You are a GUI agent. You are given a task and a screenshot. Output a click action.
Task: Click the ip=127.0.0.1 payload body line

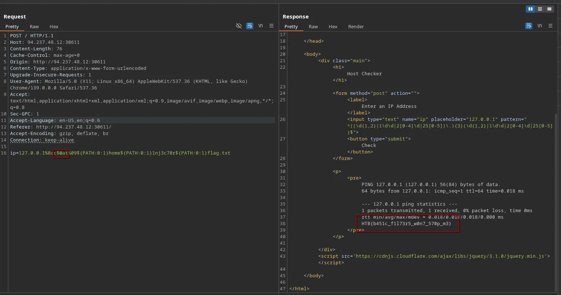[120, 153]
